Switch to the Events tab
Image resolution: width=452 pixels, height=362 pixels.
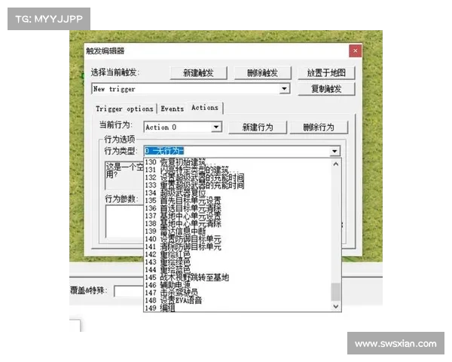pos(172,109)
